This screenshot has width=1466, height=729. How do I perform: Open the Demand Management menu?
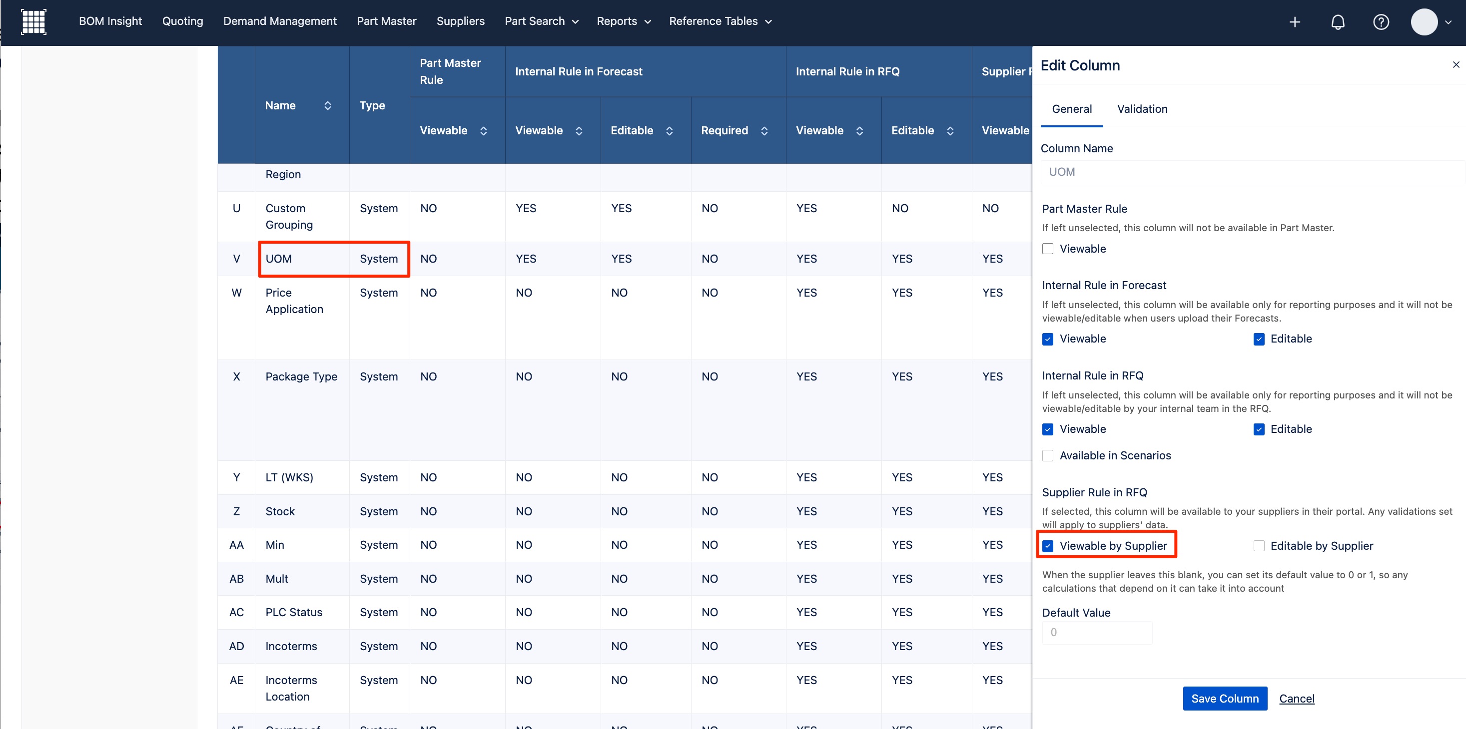coord(280,21)
